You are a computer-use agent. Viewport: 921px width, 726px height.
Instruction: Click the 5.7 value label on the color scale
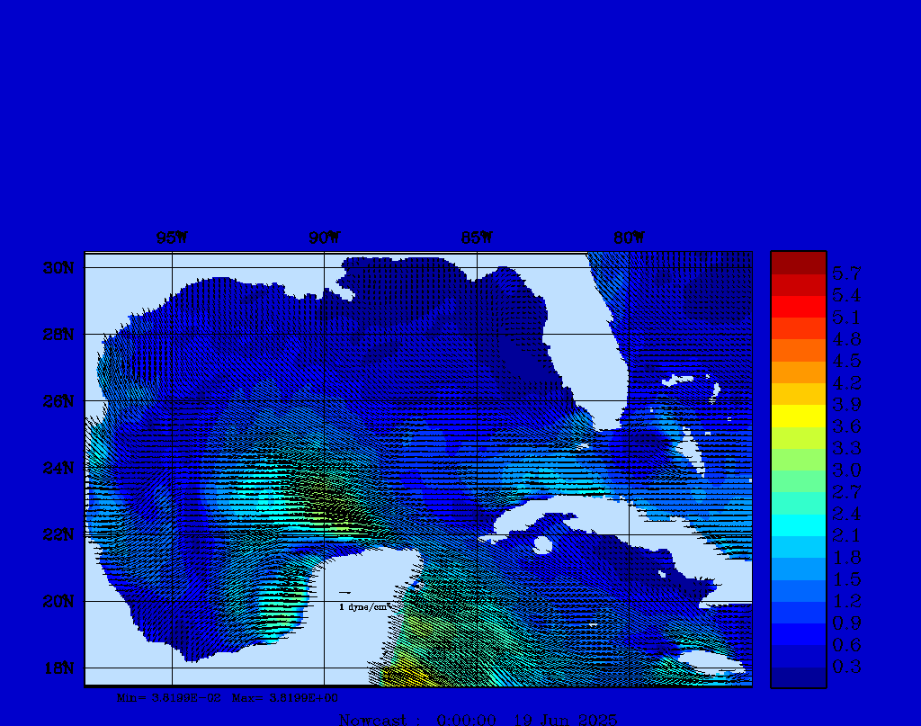846,273
